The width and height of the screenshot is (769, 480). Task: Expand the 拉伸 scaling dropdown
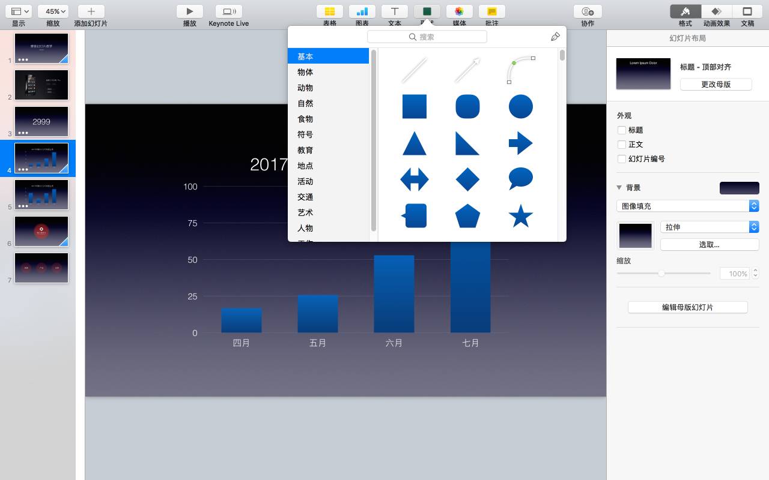(709, 227)
